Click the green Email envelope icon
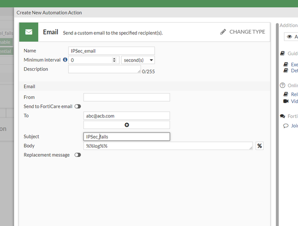 28,32
